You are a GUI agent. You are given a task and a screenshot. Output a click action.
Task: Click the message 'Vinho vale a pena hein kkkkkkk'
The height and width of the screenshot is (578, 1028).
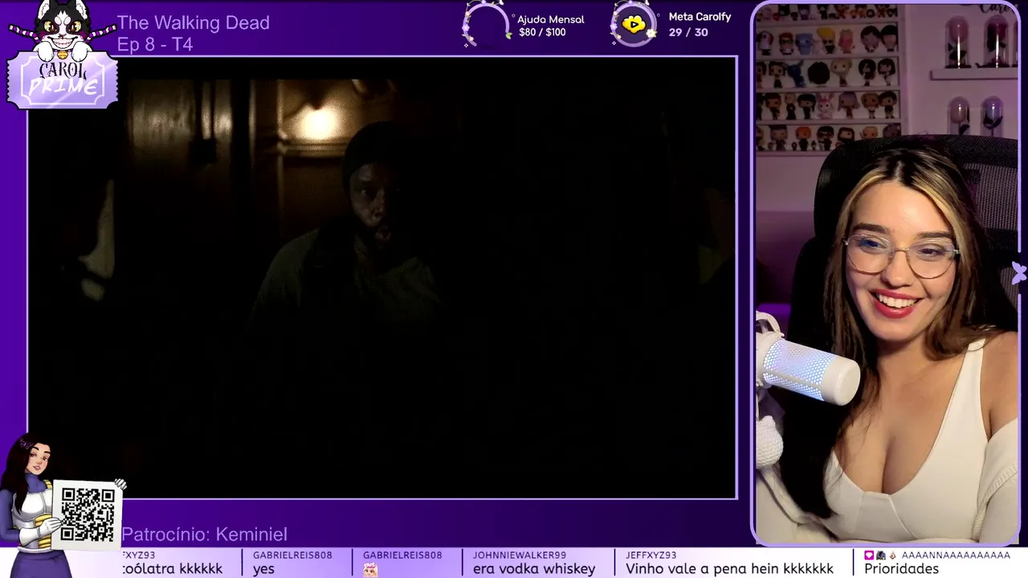pos(729,569)
